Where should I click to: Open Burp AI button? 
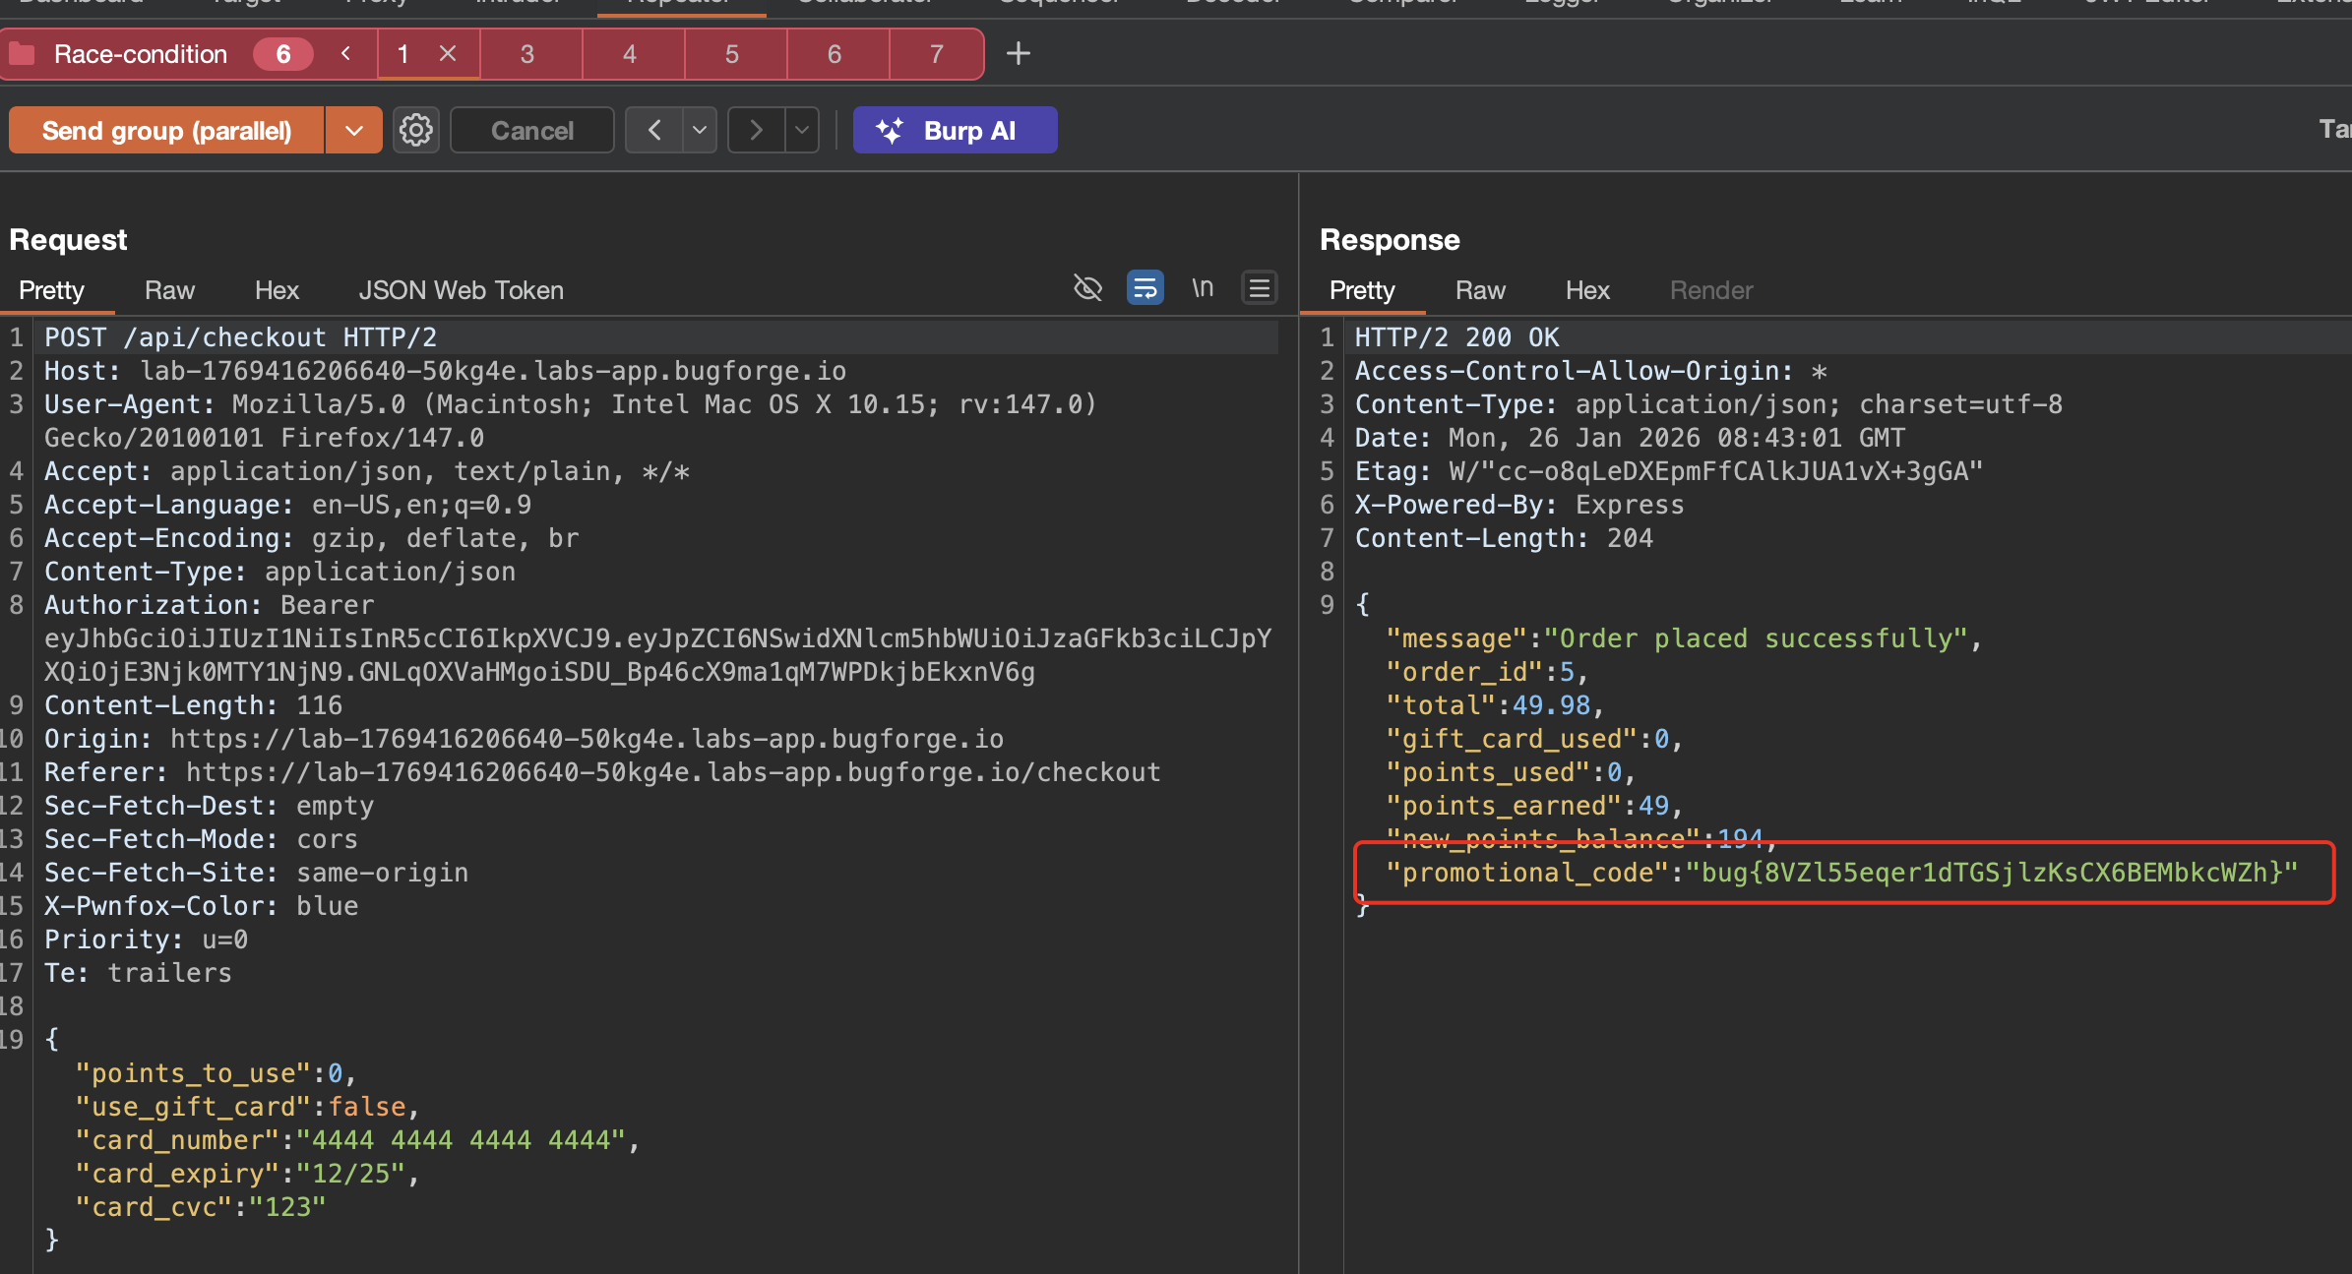click(955, 130)
